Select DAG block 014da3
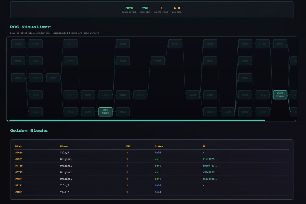 pyautogui.click(x=263, y=44)
